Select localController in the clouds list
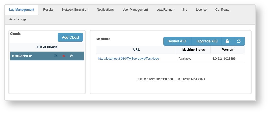 coord(22,56)
